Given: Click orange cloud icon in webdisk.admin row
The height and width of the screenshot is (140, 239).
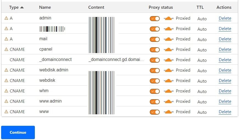Looking at the screenshot, I should tap(168, 70).
